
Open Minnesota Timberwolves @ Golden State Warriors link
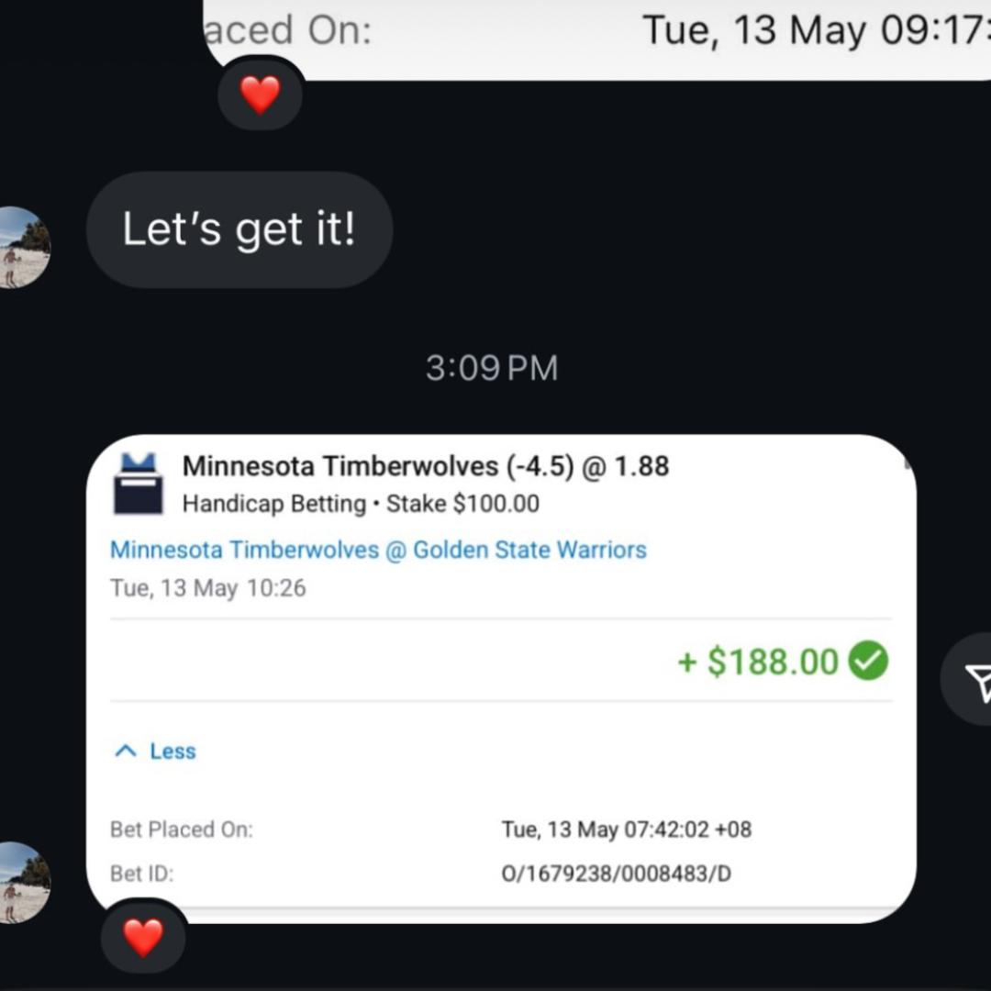coord(378,550)
